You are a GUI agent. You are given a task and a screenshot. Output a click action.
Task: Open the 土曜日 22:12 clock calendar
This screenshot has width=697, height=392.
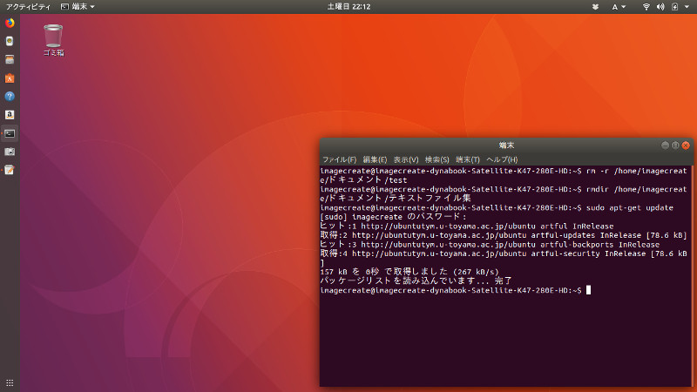pyautogui.click(x=348, y=7)
